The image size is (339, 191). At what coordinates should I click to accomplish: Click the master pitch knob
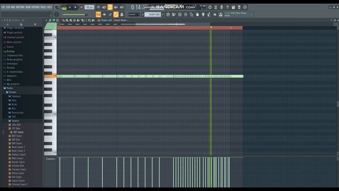click(57, 14)
